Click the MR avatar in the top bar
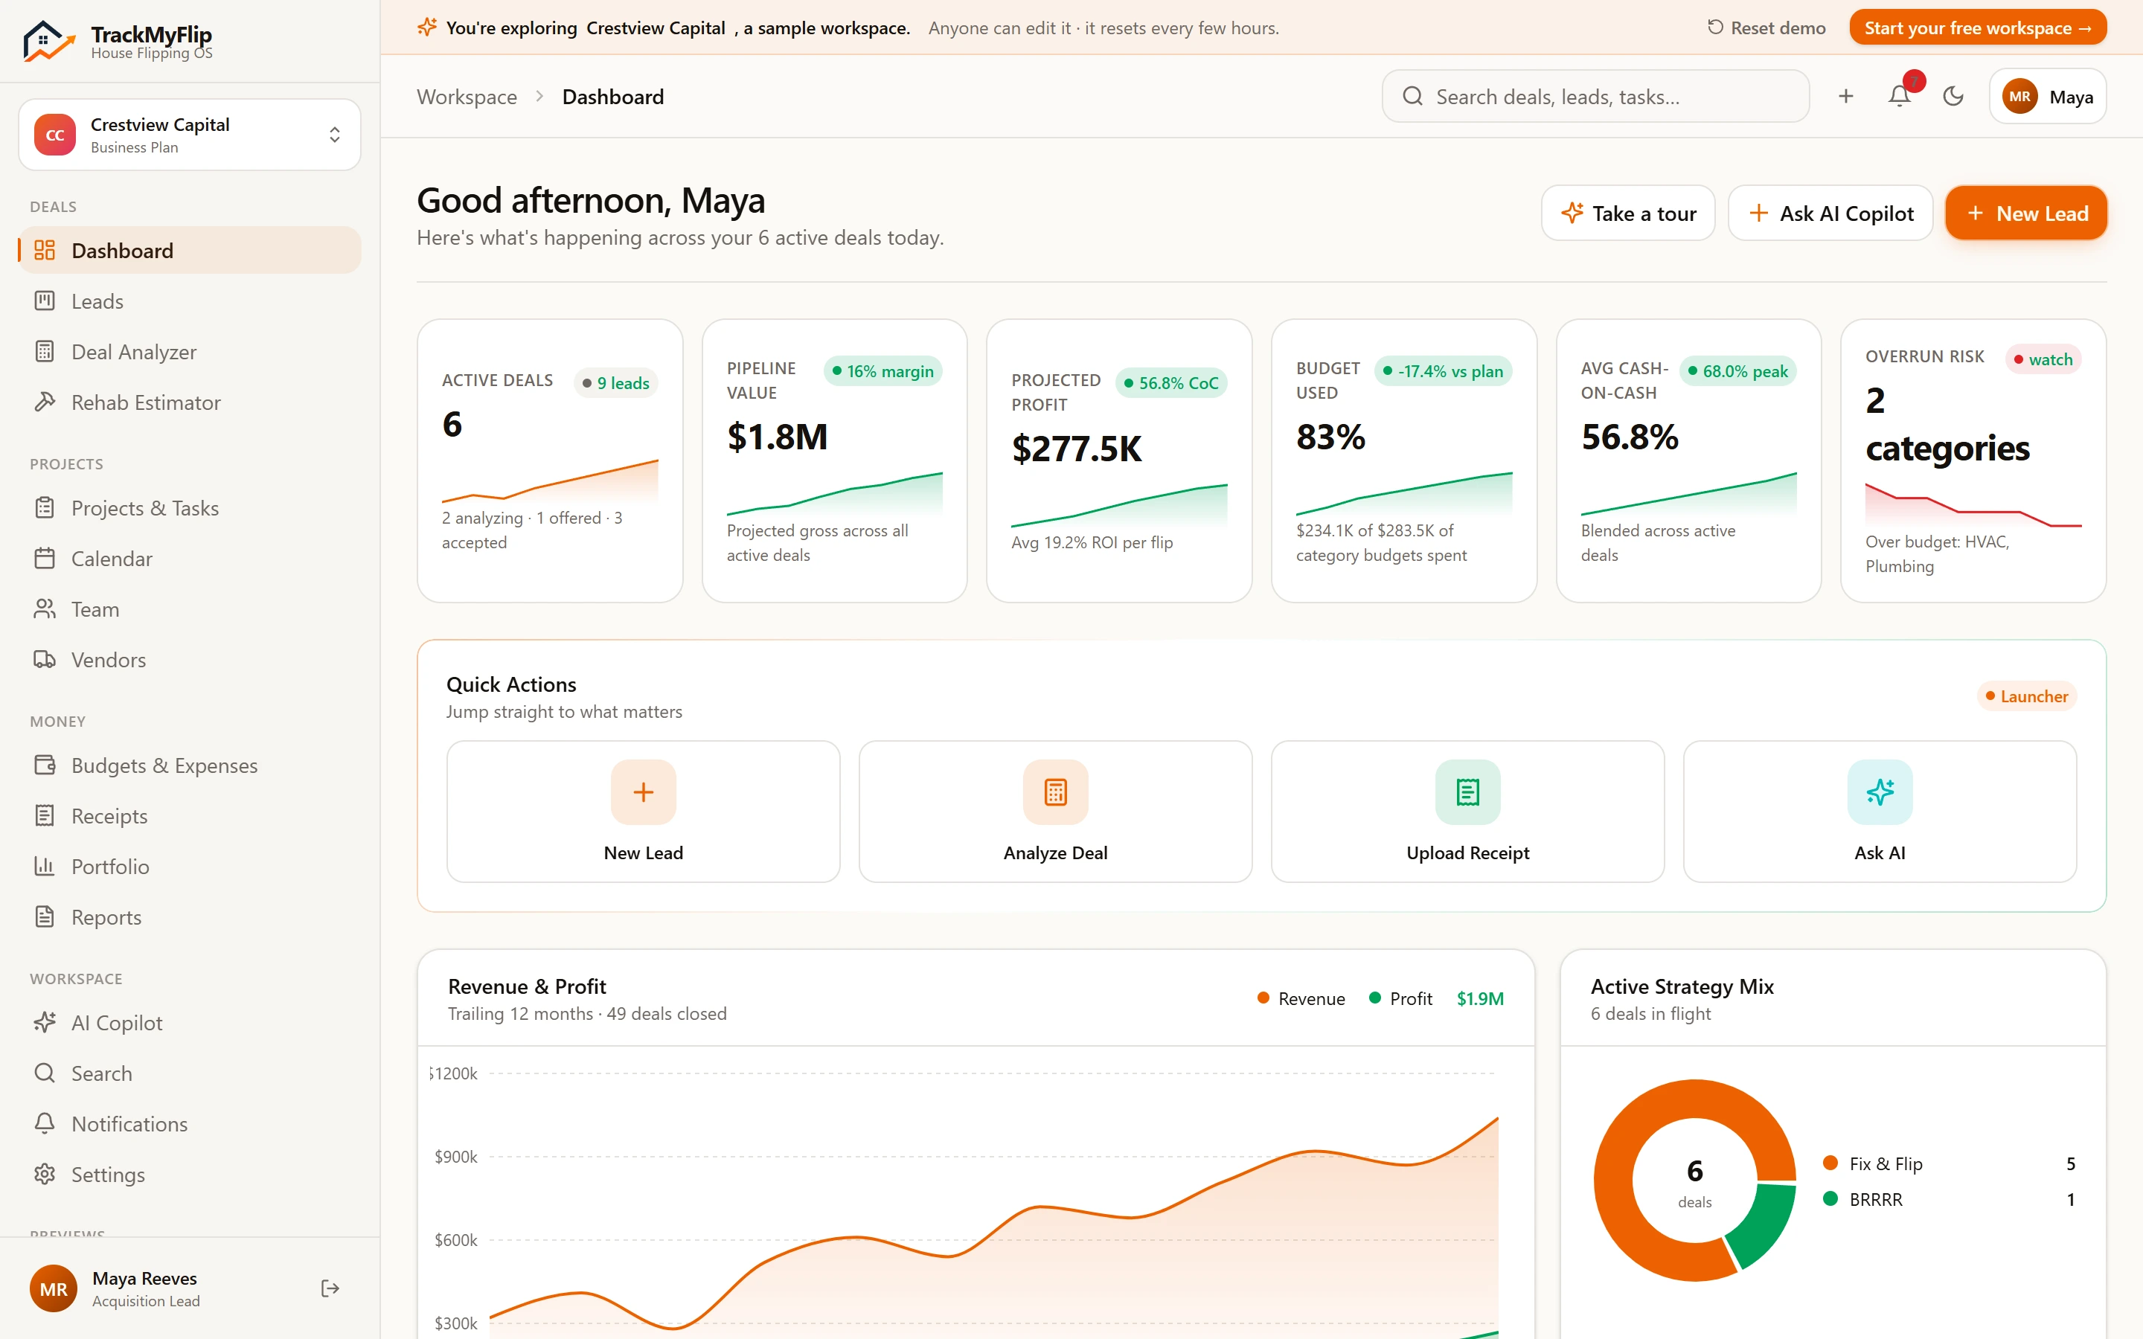 pos(2020,97)
